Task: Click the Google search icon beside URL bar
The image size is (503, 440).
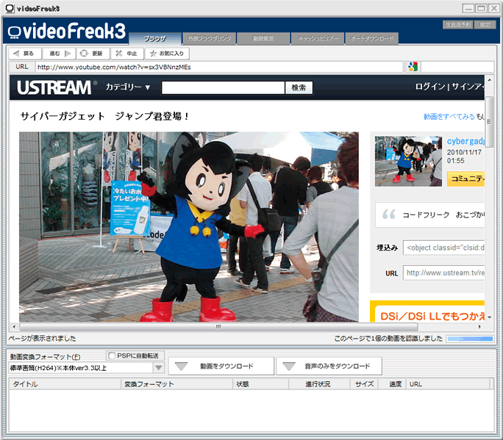Action: click(412, 67)
